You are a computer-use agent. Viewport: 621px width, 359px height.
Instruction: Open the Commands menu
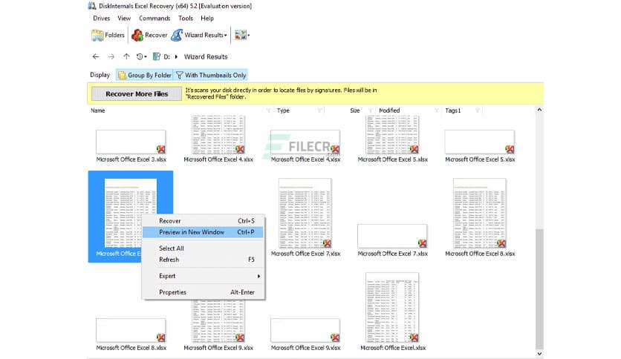pyautogui.click(x=155, y=19)
